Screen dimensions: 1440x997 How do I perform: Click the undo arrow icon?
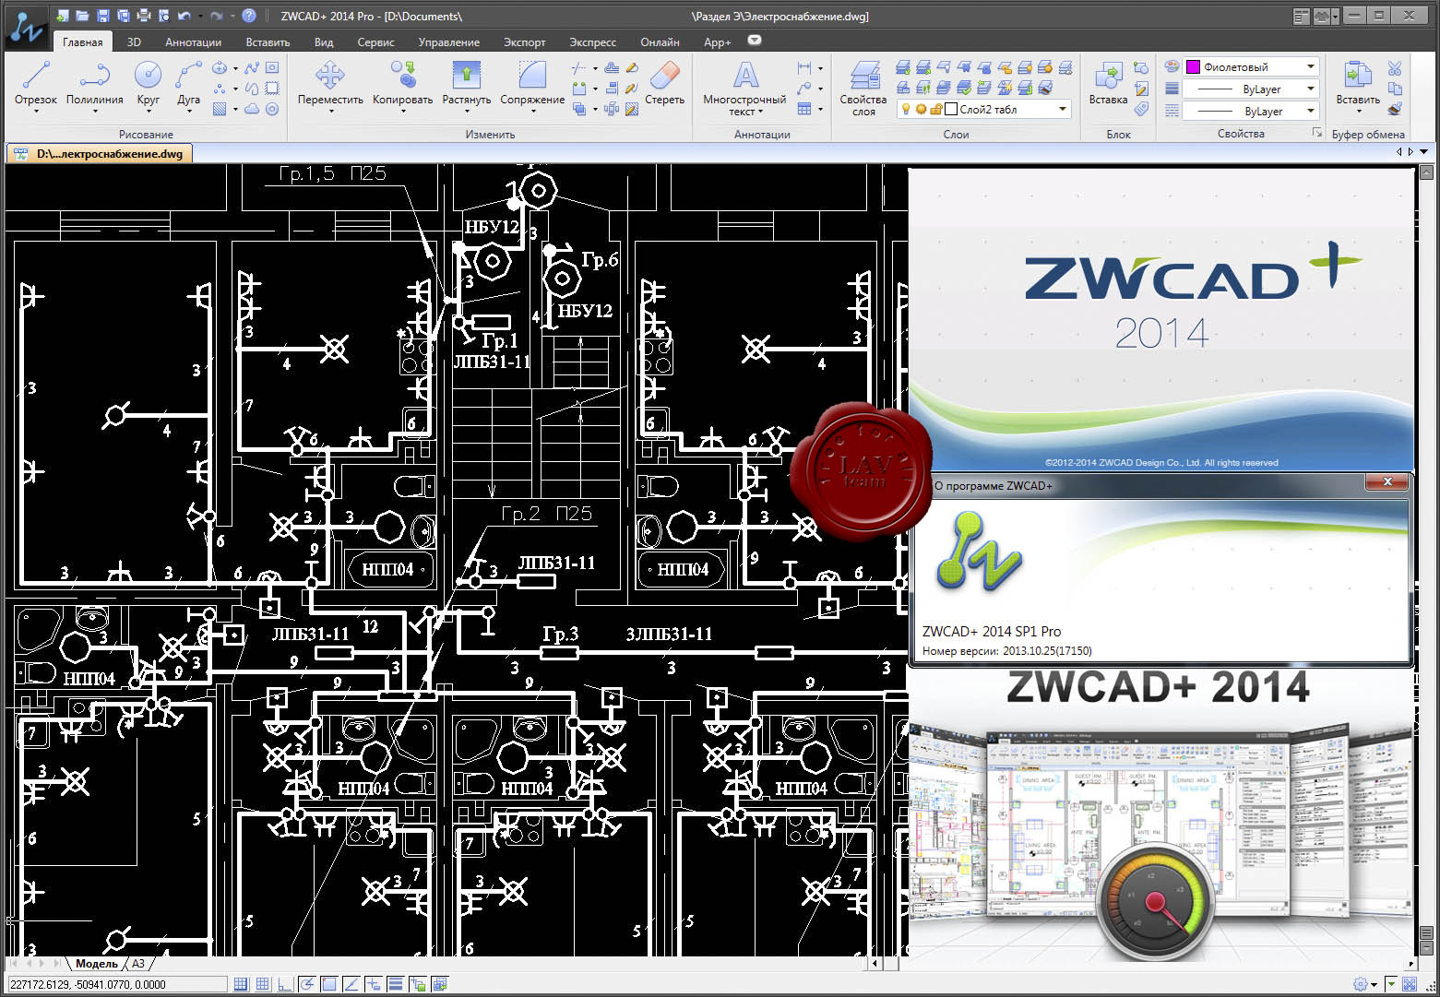click(x=184, y=16)
